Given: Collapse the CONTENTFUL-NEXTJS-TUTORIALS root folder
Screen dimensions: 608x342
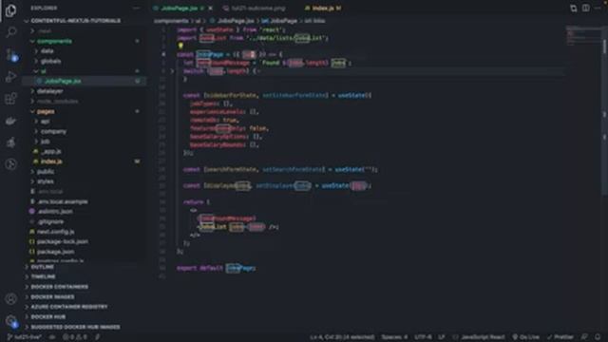Looking at the screenshot, I should [x=76, y=21].
